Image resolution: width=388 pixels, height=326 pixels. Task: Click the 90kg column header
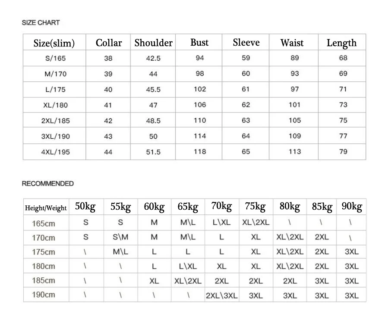coord(352,206)
